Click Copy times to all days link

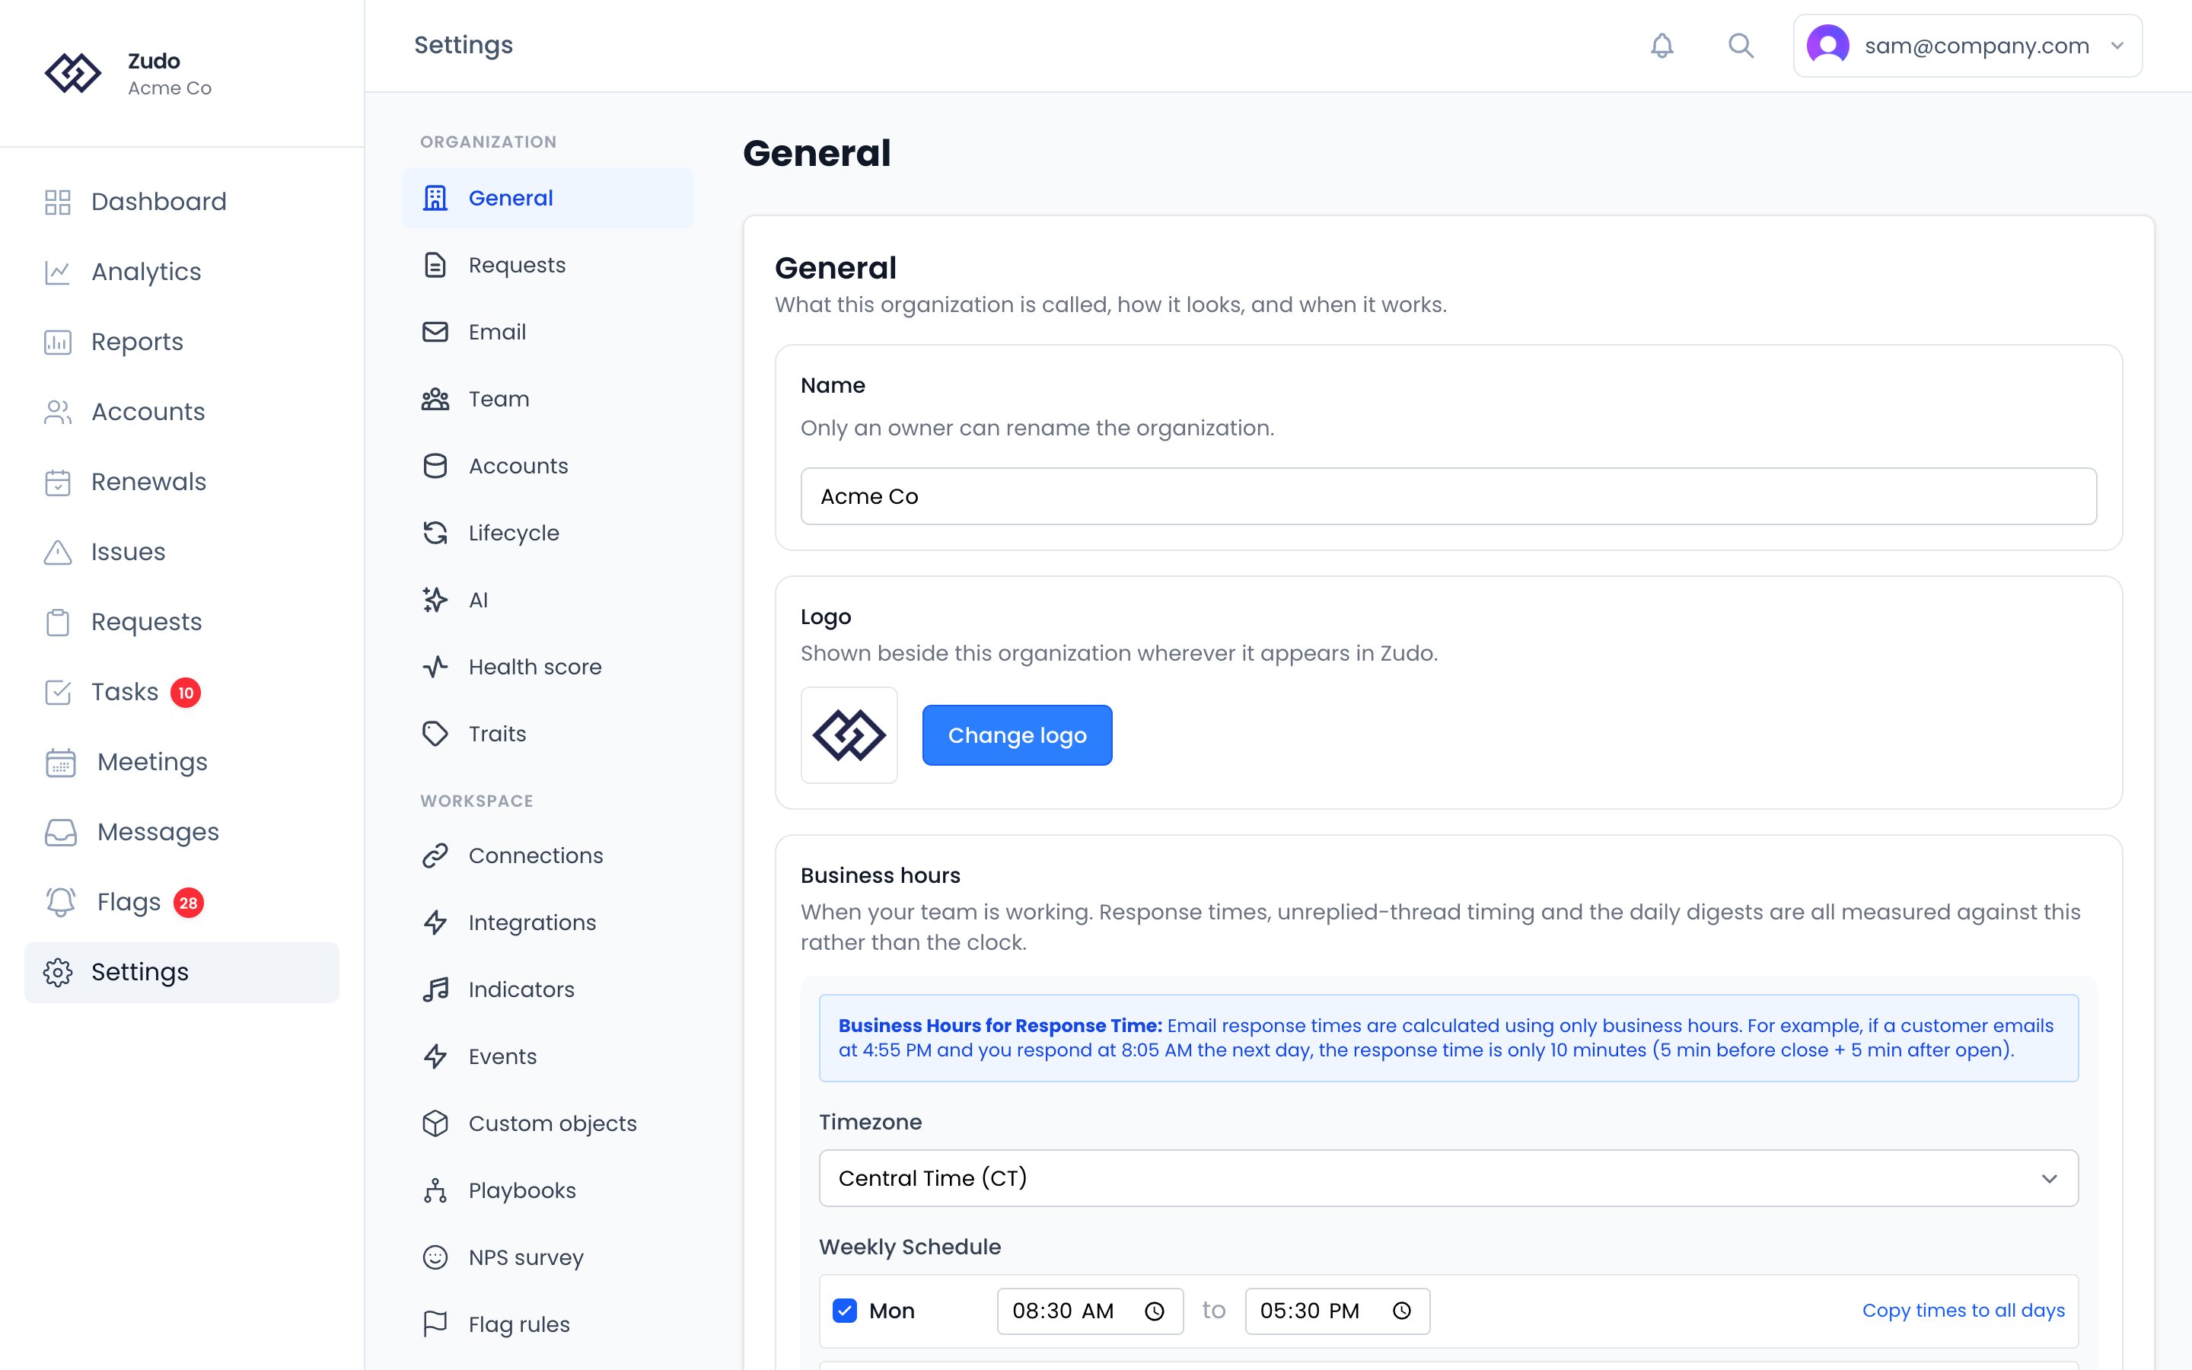pos(1963,1310)
